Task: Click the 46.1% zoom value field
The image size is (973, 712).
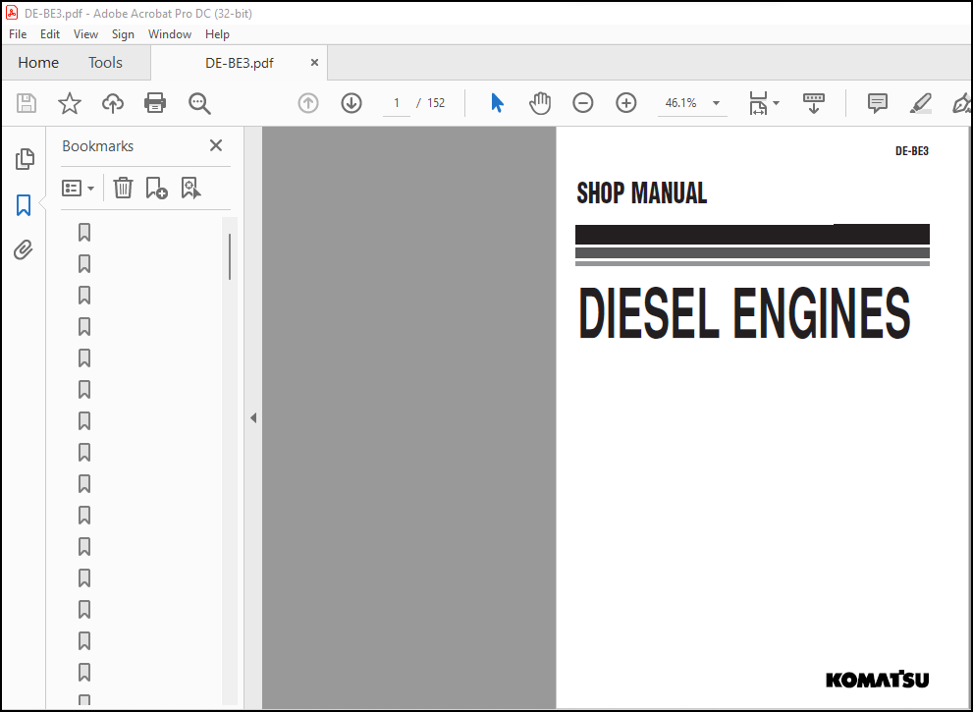Action: pos(680,103)
